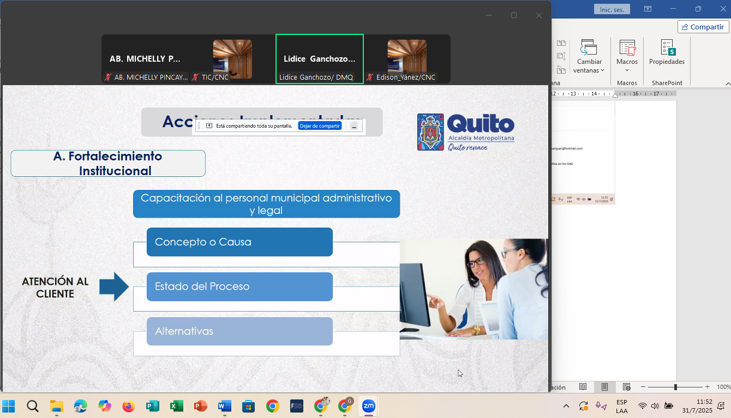Switch to Read Mode view
Viewport: 731px width, 418px height.
583,387
